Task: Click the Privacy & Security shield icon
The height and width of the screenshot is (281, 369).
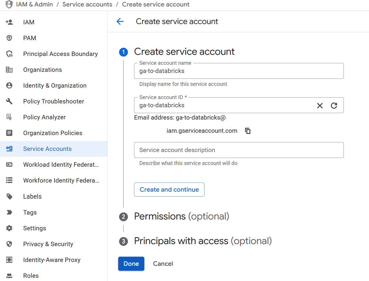Action: tap(9, 244)
